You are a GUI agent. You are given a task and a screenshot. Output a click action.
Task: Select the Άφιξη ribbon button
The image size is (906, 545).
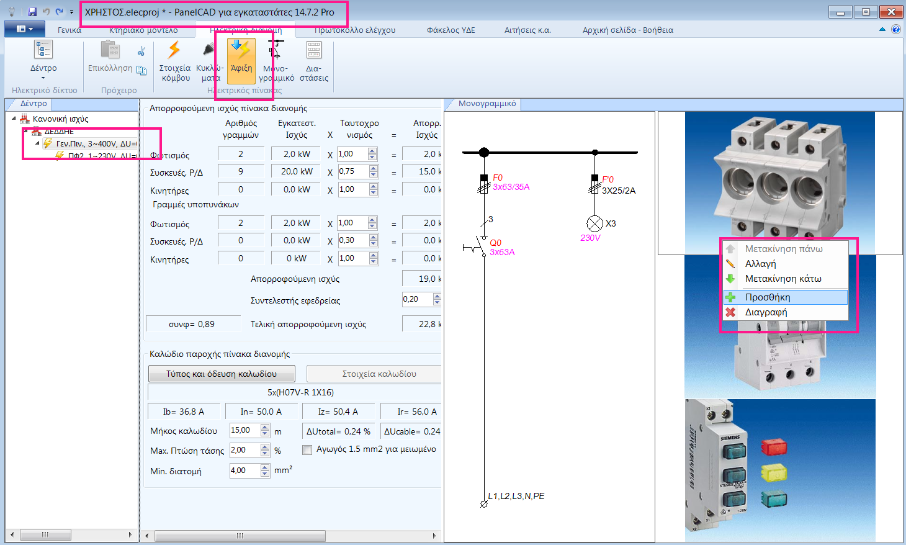tap(241, 60)
